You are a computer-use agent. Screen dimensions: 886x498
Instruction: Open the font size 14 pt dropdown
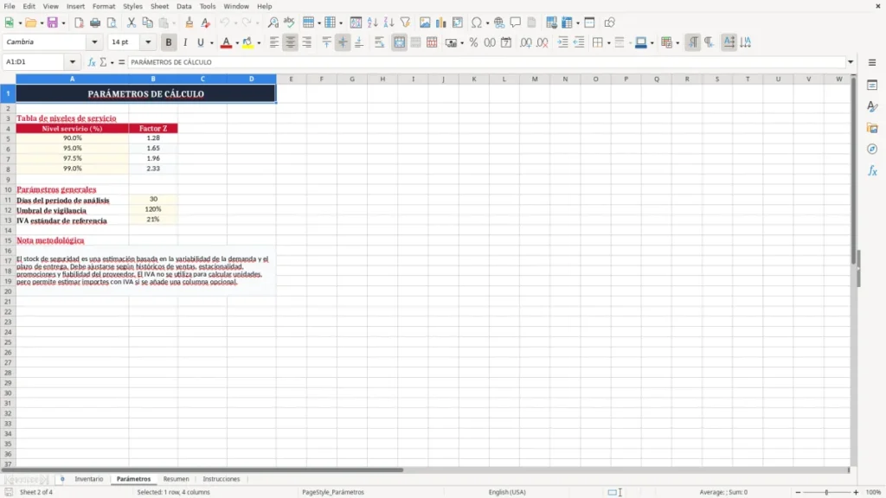click(x=148, y=42)
